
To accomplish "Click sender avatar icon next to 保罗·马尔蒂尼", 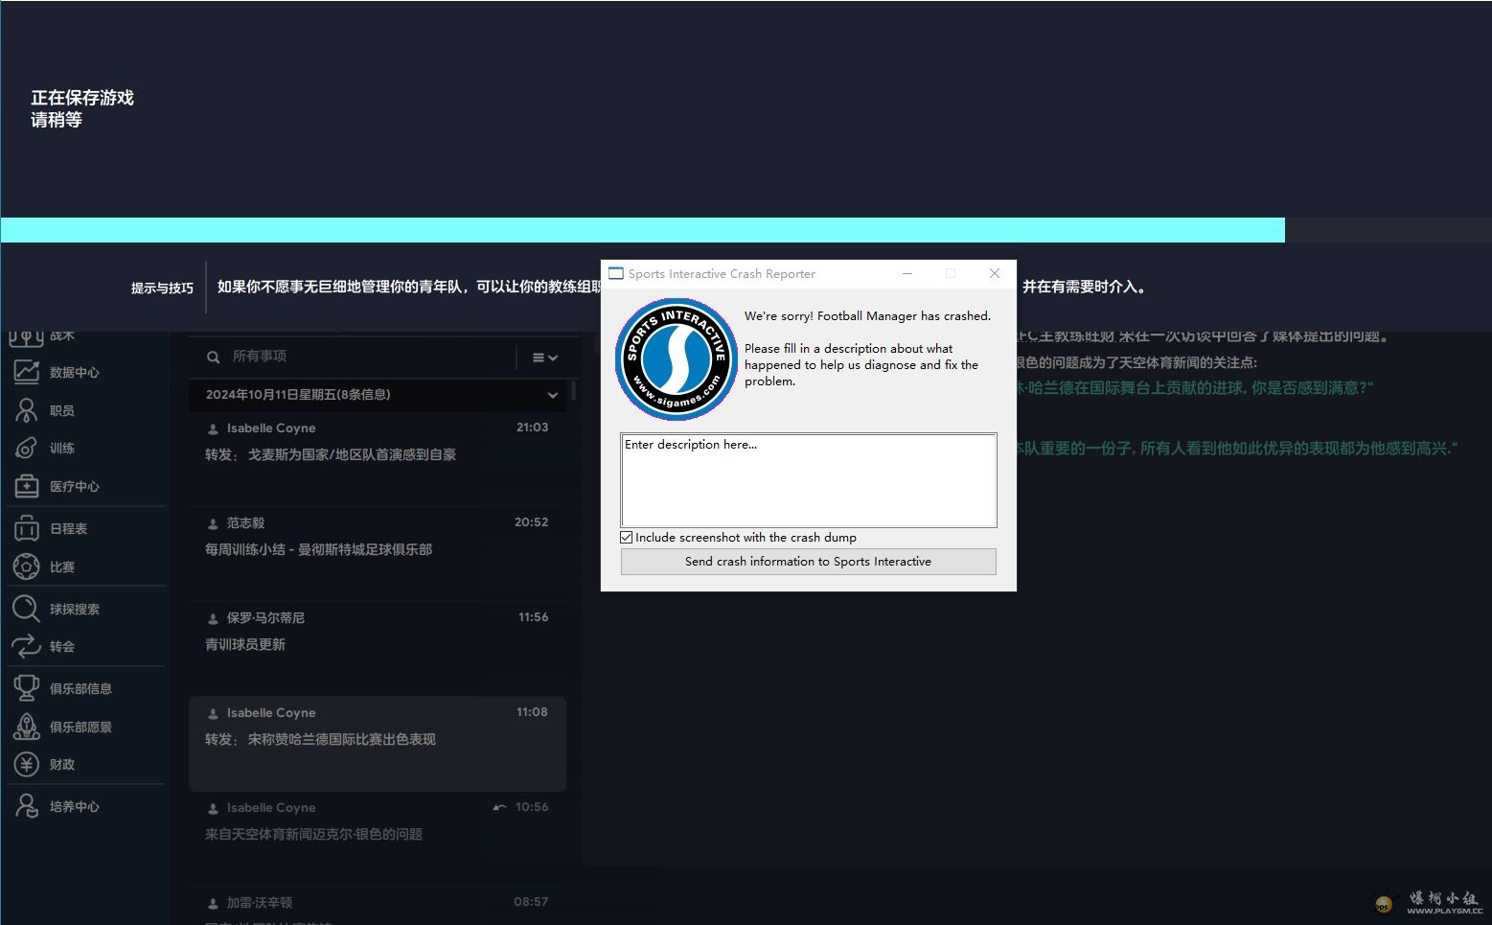I will click(213, 618).
